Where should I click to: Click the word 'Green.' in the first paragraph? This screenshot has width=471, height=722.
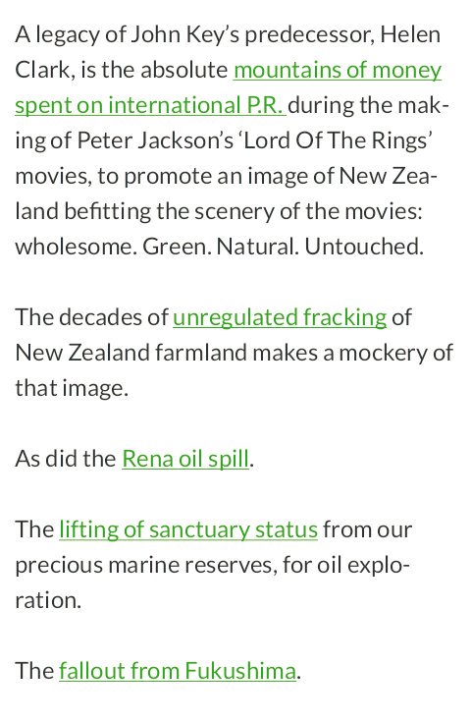[177, 247]
